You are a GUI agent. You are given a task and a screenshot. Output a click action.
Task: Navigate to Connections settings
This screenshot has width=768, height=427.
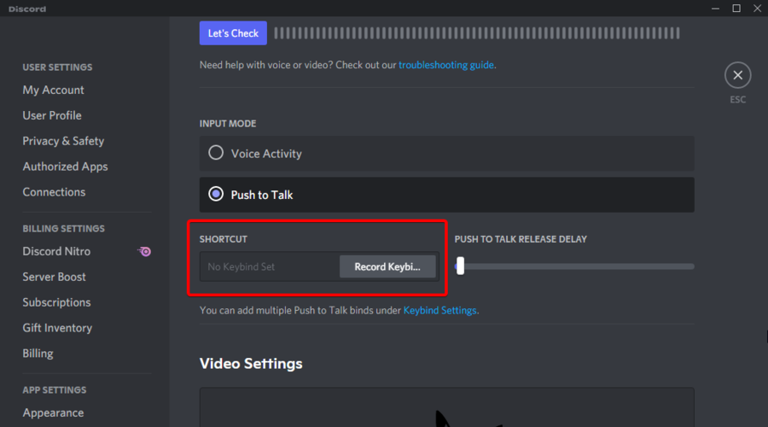point(54,192)
